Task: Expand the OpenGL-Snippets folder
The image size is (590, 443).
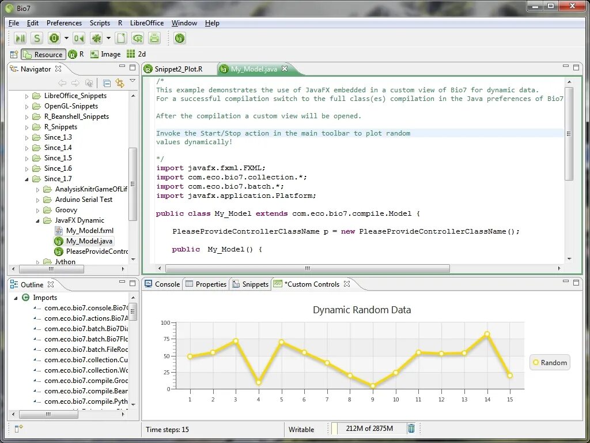Action: click(x=27, y=107)
